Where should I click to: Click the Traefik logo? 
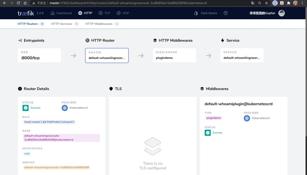pyautogui.click(x=26, y=13)
